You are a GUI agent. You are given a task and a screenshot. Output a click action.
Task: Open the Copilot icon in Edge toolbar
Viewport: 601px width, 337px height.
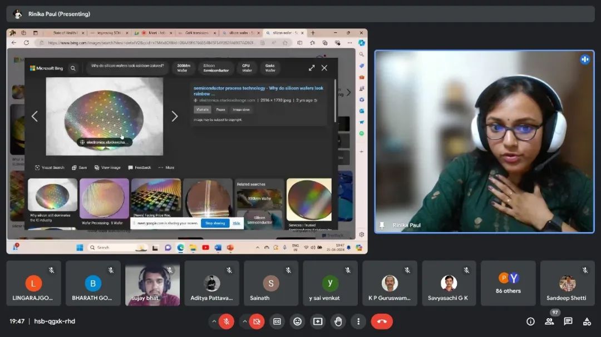point(362,43)
